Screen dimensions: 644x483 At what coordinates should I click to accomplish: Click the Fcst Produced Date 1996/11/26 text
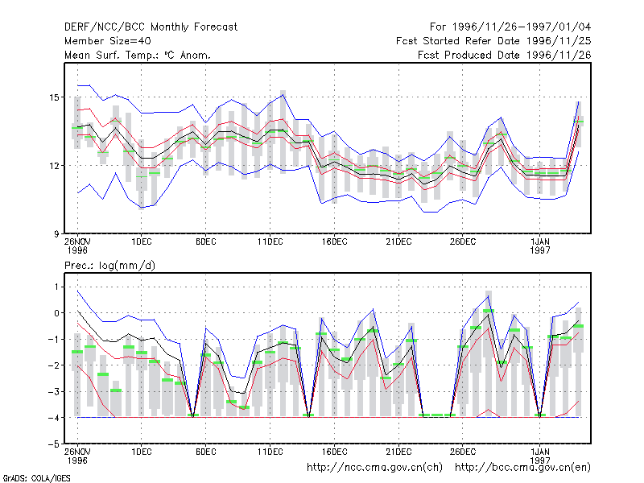[x=505, y=55]
